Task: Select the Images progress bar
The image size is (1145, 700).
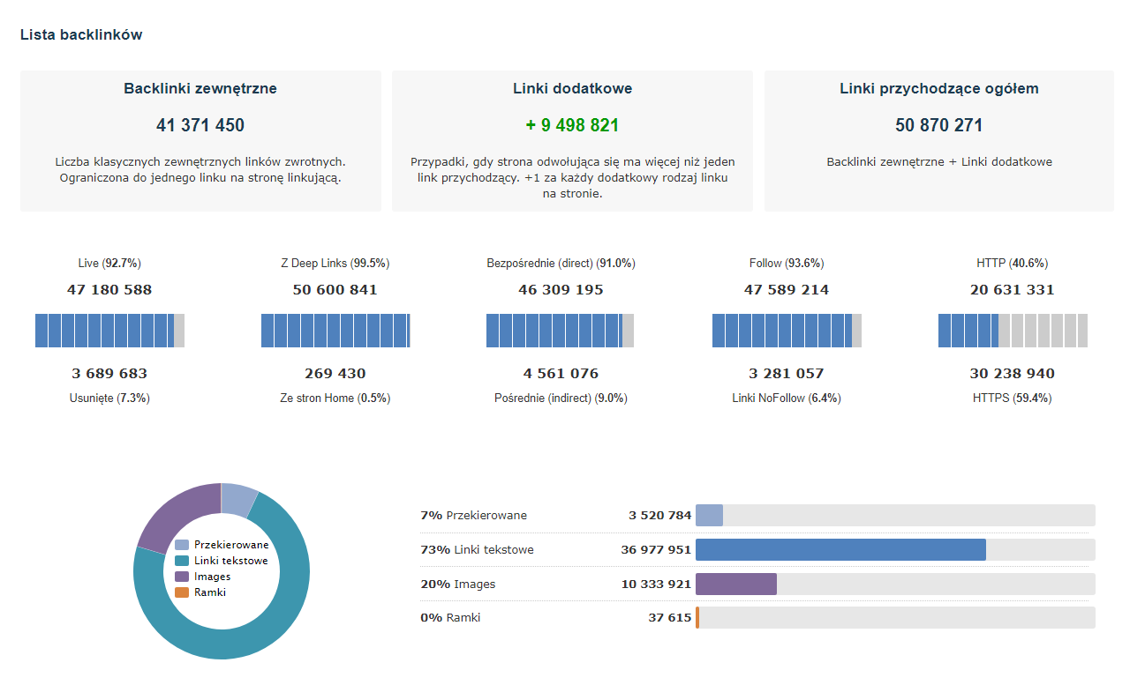Action: (x=895, y=584)
